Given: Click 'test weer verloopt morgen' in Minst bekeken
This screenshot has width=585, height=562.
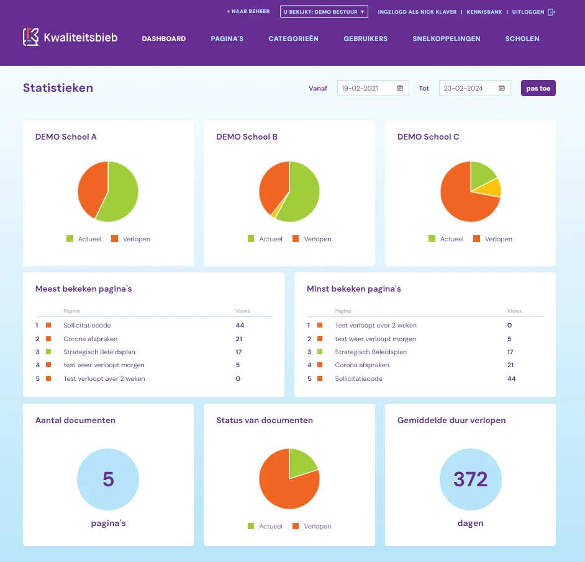Looking at the screenshot, I should (x=375, y=339).
